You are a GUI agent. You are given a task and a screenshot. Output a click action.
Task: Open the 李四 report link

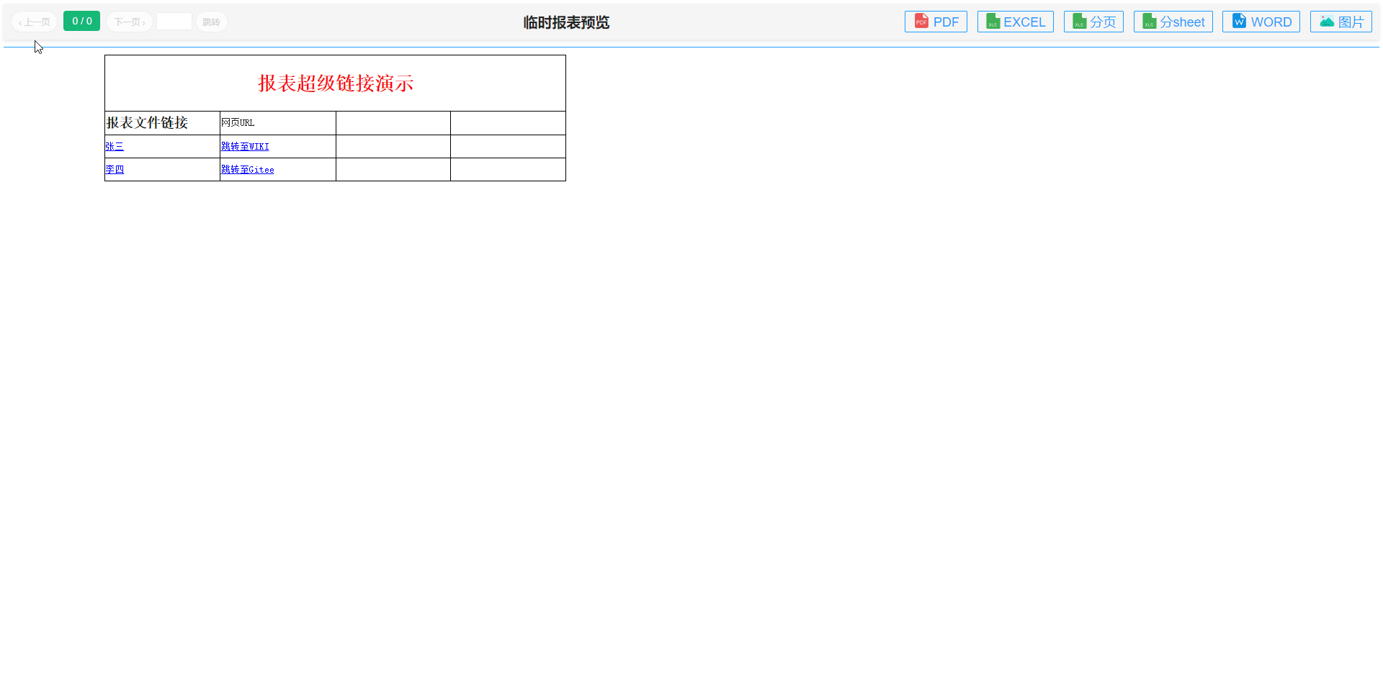click(x=115, y=169)
